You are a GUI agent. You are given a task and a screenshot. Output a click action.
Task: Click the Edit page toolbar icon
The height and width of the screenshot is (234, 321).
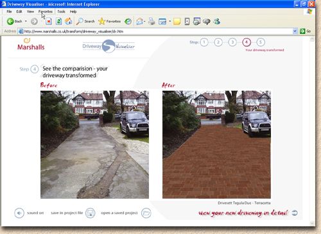coord(162,21)
